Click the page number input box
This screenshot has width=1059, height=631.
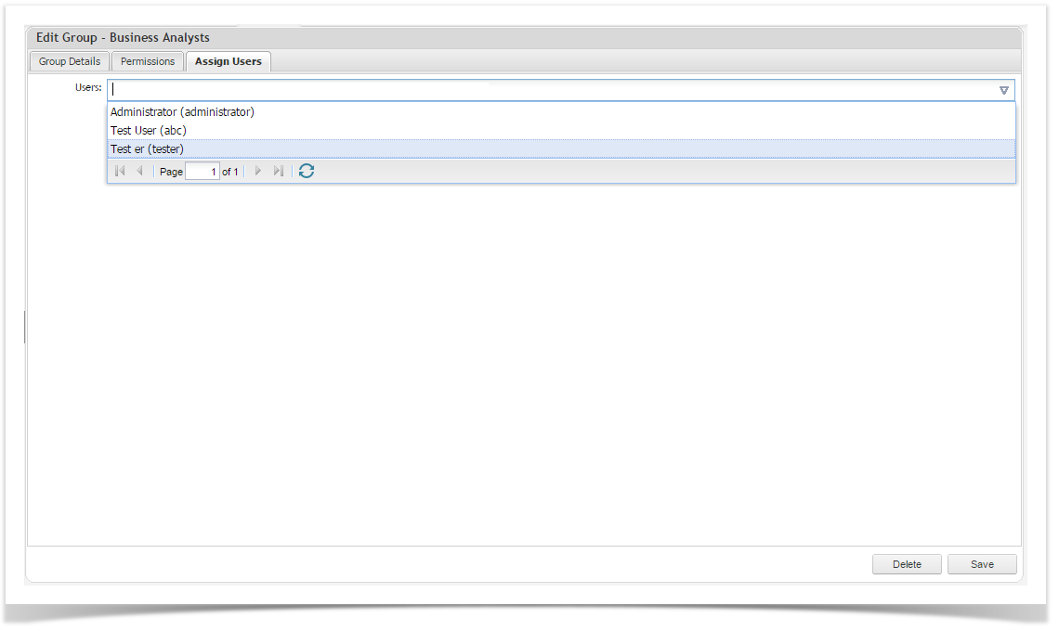203,172
